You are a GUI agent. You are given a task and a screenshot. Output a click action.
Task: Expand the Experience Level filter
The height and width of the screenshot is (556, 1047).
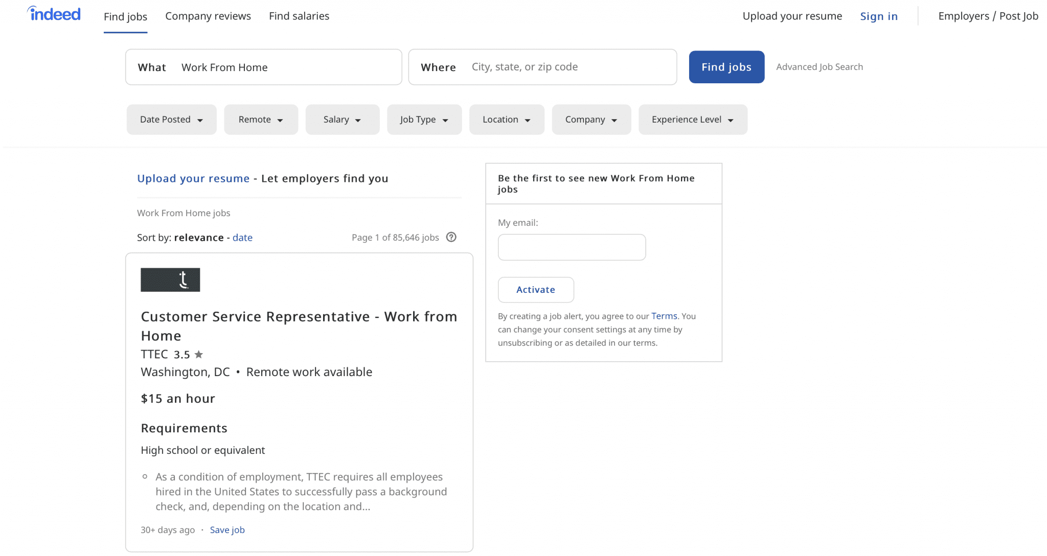click(x=692, y=119)
